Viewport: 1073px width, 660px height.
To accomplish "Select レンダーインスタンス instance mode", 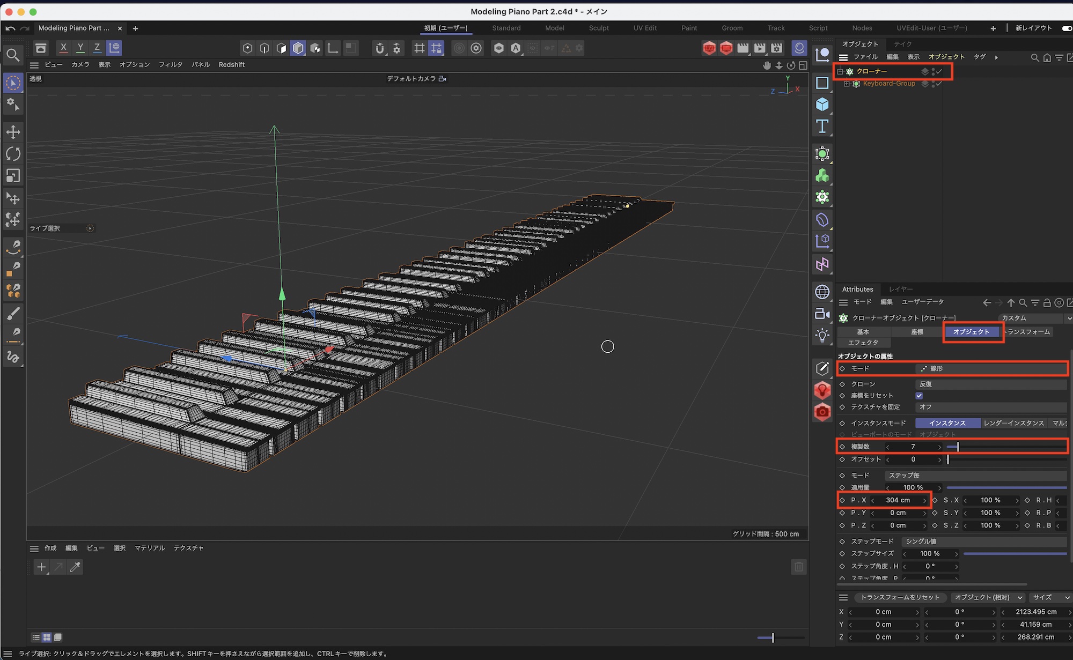I will tap(1013, 423).
